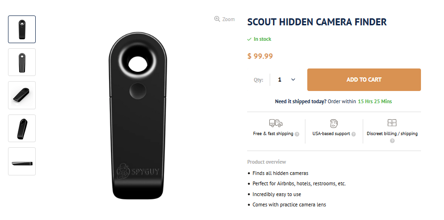Click the Scout Hidden Camera Finder title
444x220 pixels.
pyautogui.click(x=317, y=22)
